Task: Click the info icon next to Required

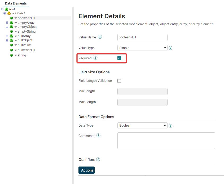Action: [95, 58]
